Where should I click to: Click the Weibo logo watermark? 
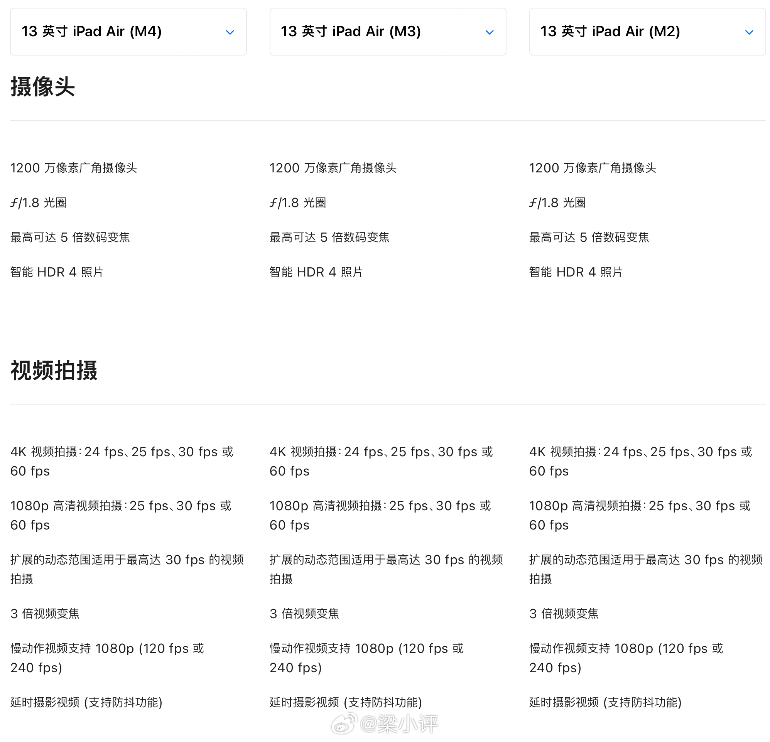pos(344,723)
